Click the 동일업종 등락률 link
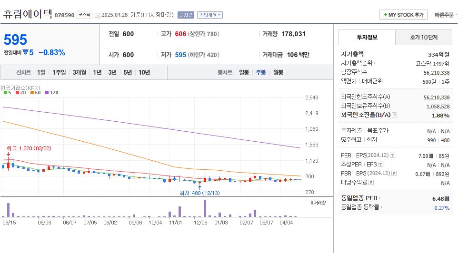This screenshot has width=458, height=253. 360,207
